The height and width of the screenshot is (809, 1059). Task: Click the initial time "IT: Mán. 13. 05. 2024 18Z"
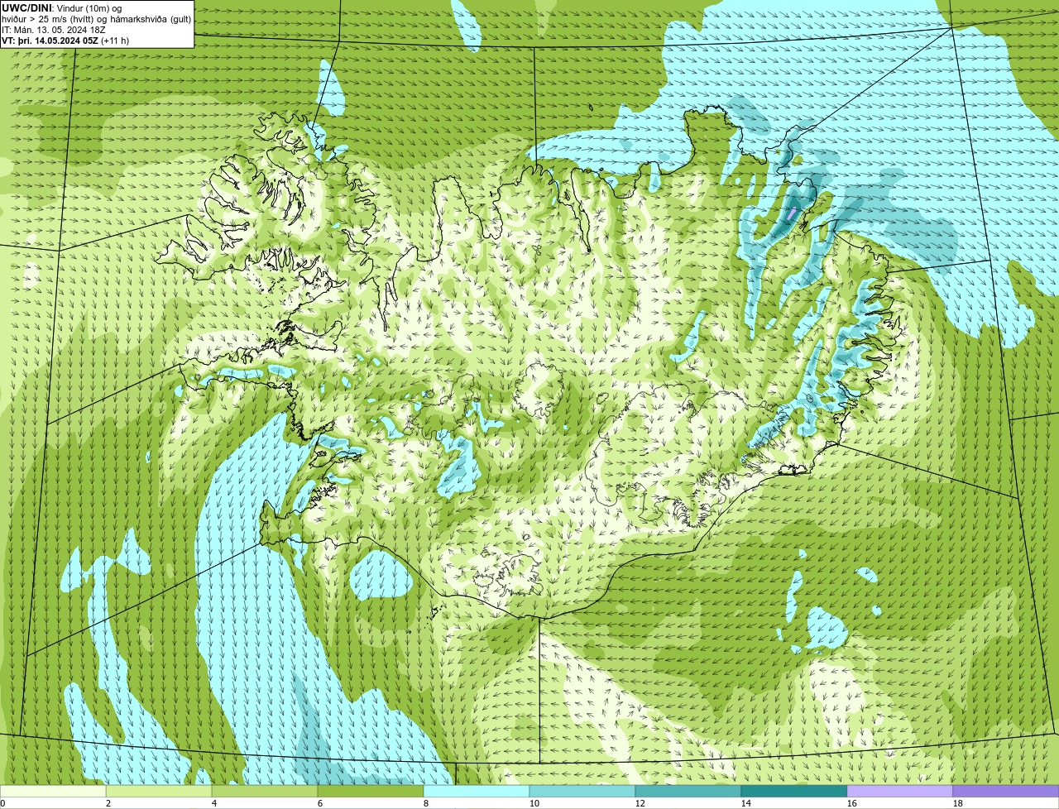54,29
